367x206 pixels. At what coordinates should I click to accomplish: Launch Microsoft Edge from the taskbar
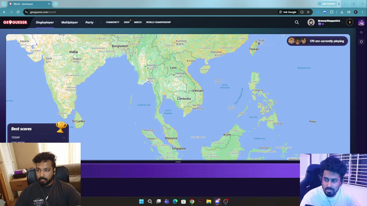click(x=175, y=201)
